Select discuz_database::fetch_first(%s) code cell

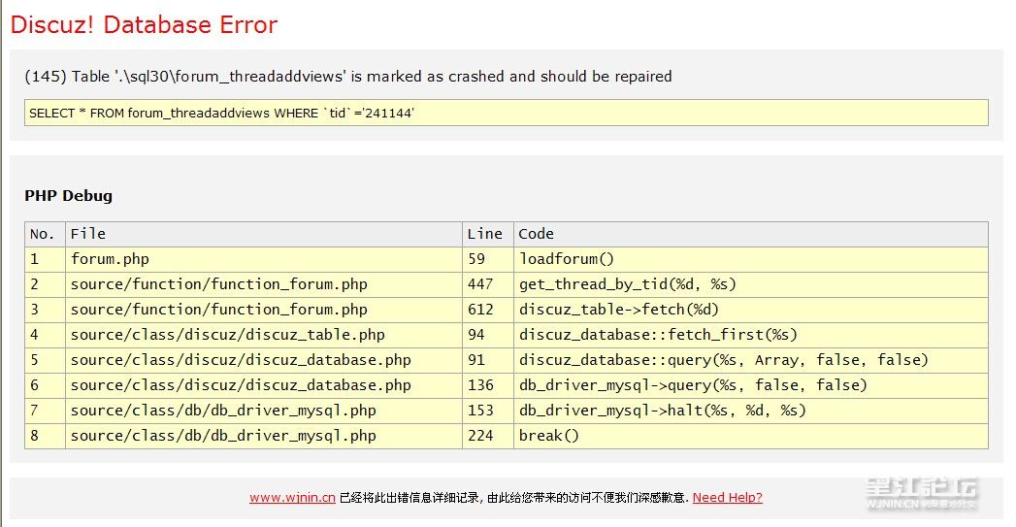tap(751, 335)
